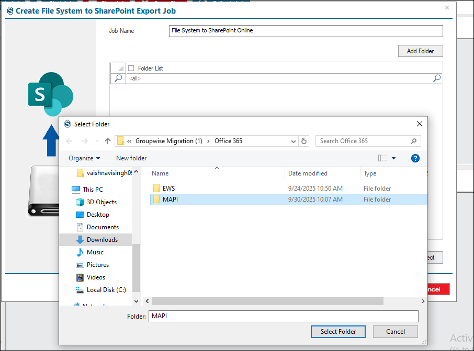Screen dimensions: 474x351
Task: Open vaishnavisingh folder in navigation pane
Action: [105, 173]
